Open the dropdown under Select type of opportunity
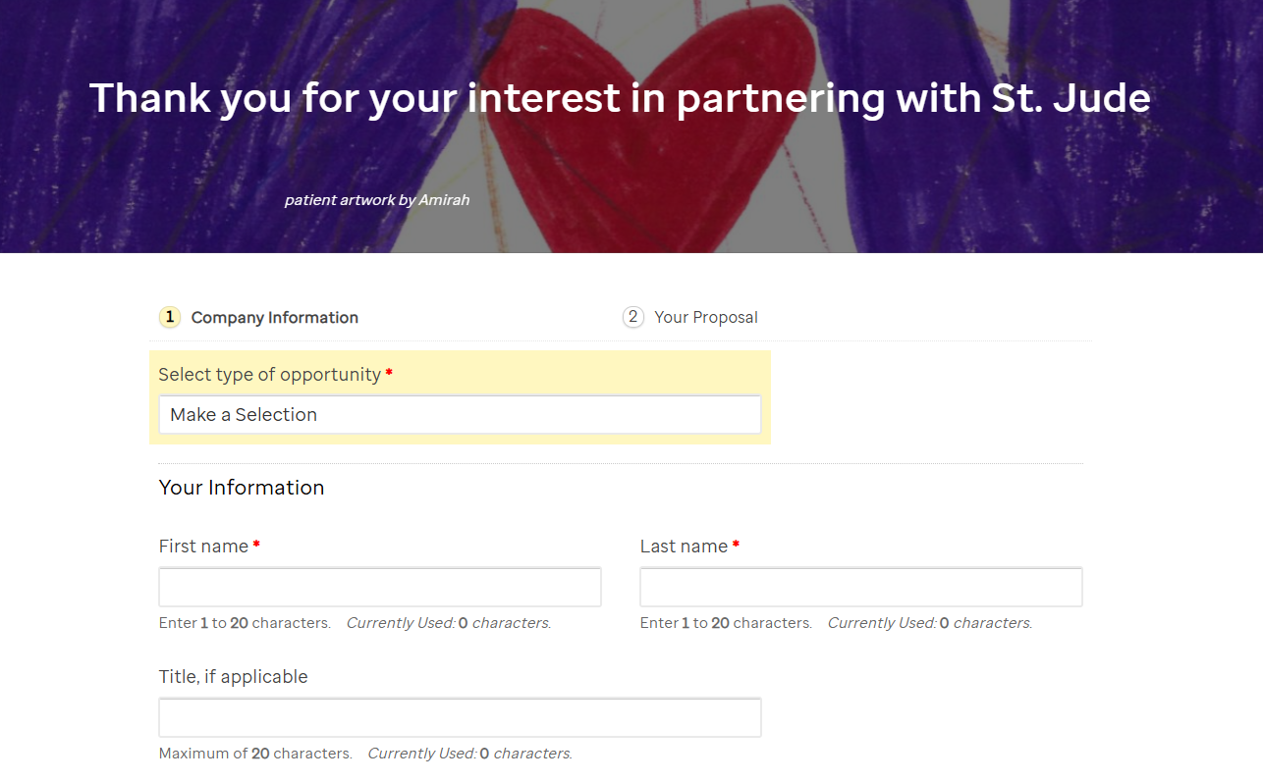This screenshot has width=1263, height=782. [459, 414]
